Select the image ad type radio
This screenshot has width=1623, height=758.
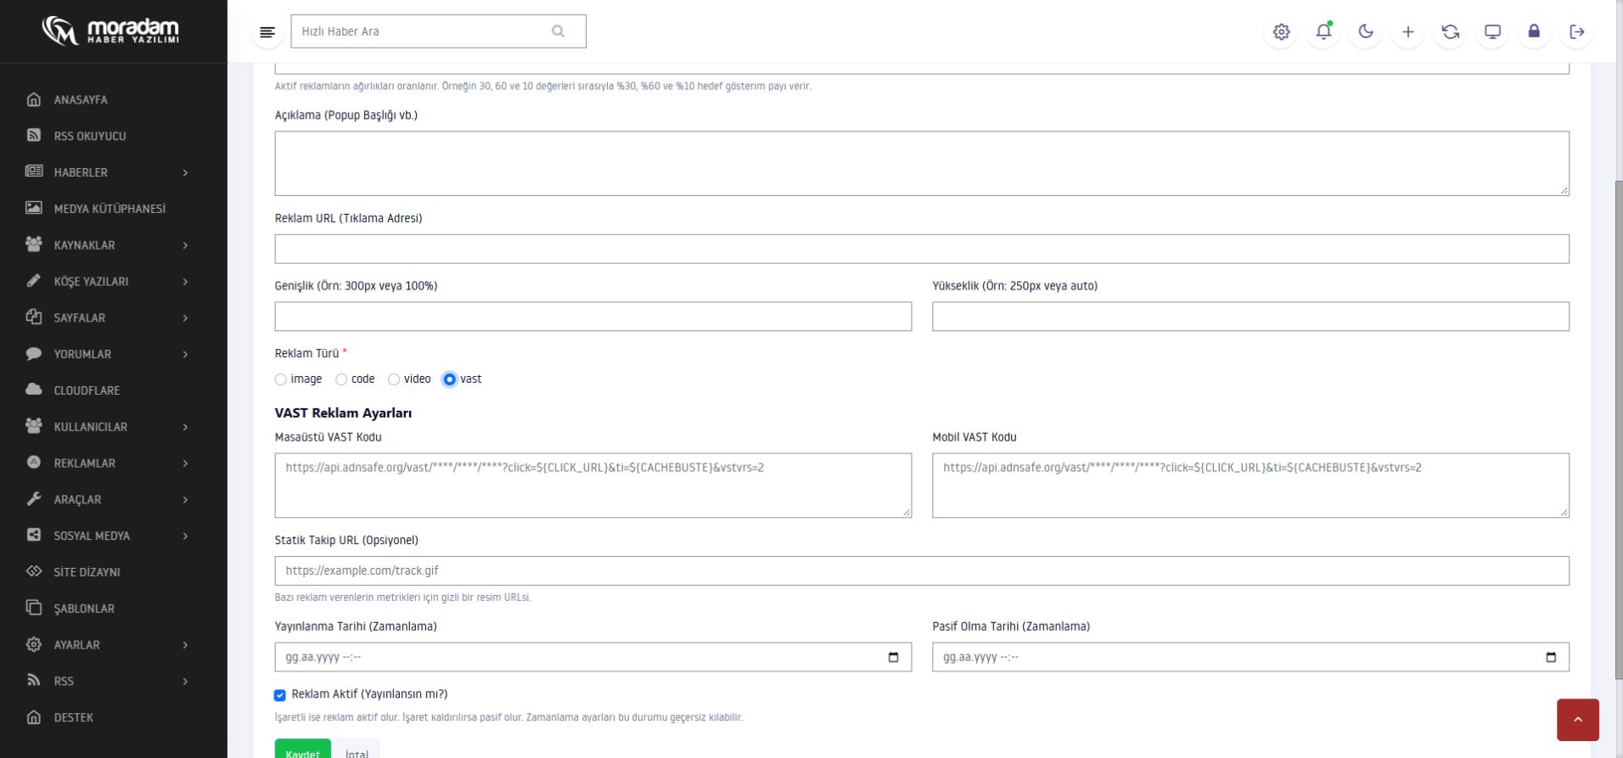281,379
